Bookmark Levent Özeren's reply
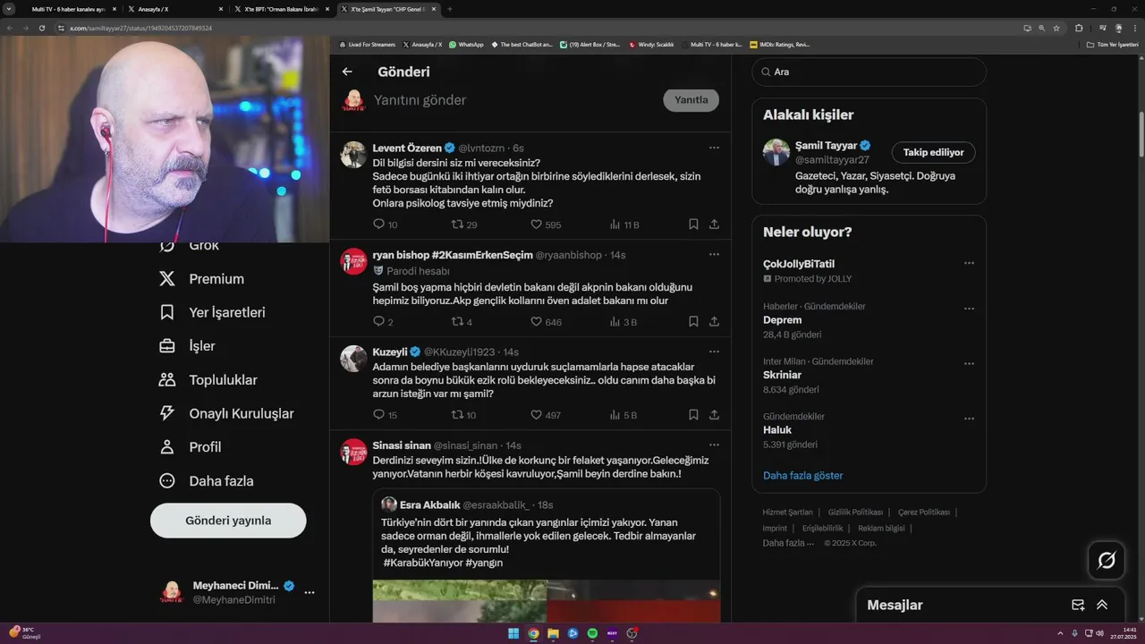Image resolution: width=1145 pixels, height=644 pixels. [x=693, y=225]
